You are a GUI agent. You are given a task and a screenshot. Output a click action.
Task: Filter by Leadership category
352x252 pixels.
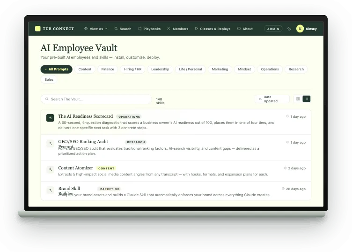tap(160, 69)
